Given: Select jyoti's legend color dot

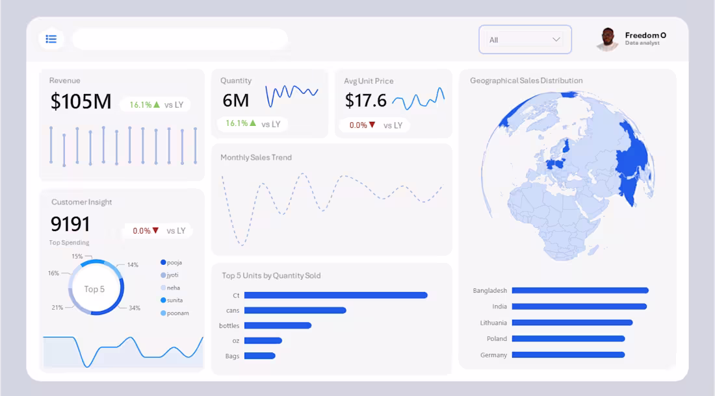Looking at the screenshot, I should click(162, 275).
